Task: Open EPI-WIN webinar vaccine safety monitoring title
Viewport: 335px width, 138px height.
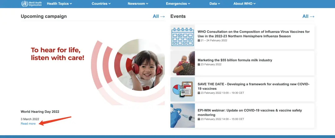Action: [250, 112]
